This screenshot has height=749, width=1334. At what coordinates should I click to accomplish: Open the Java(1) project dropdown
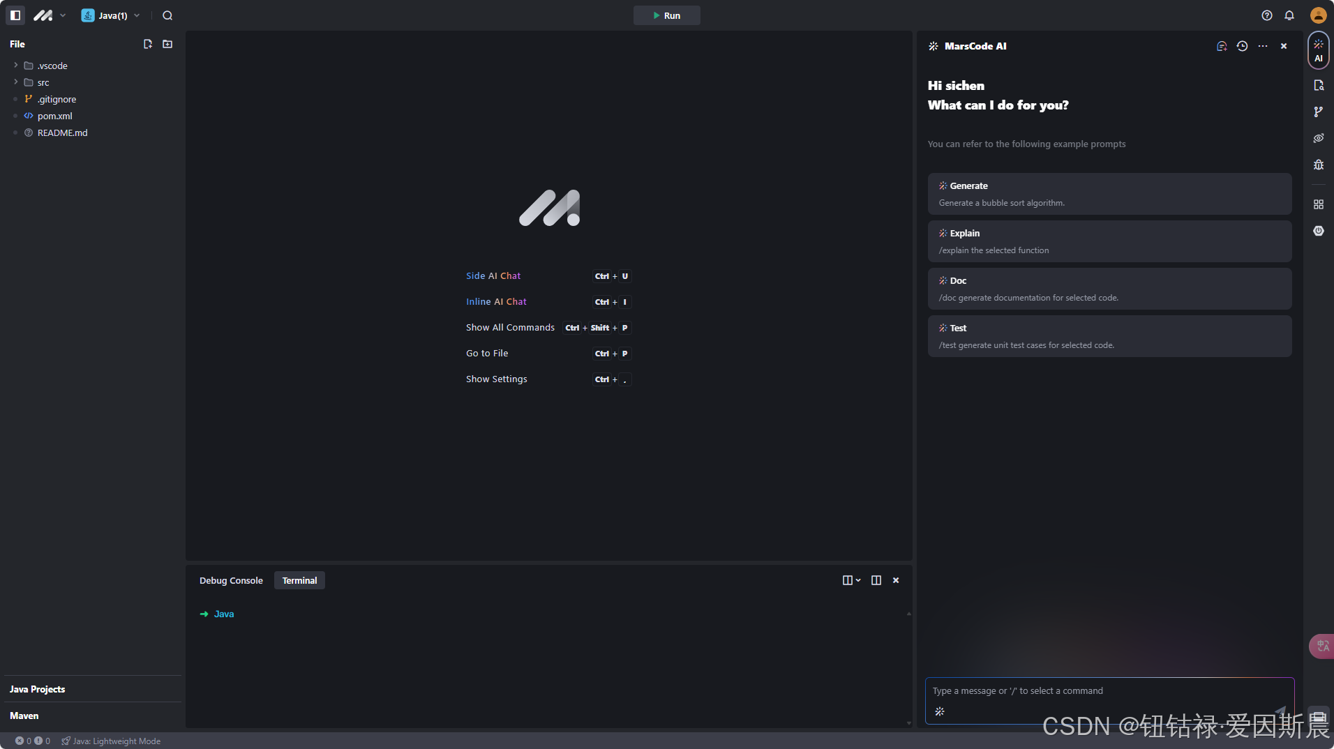[111, 15]
